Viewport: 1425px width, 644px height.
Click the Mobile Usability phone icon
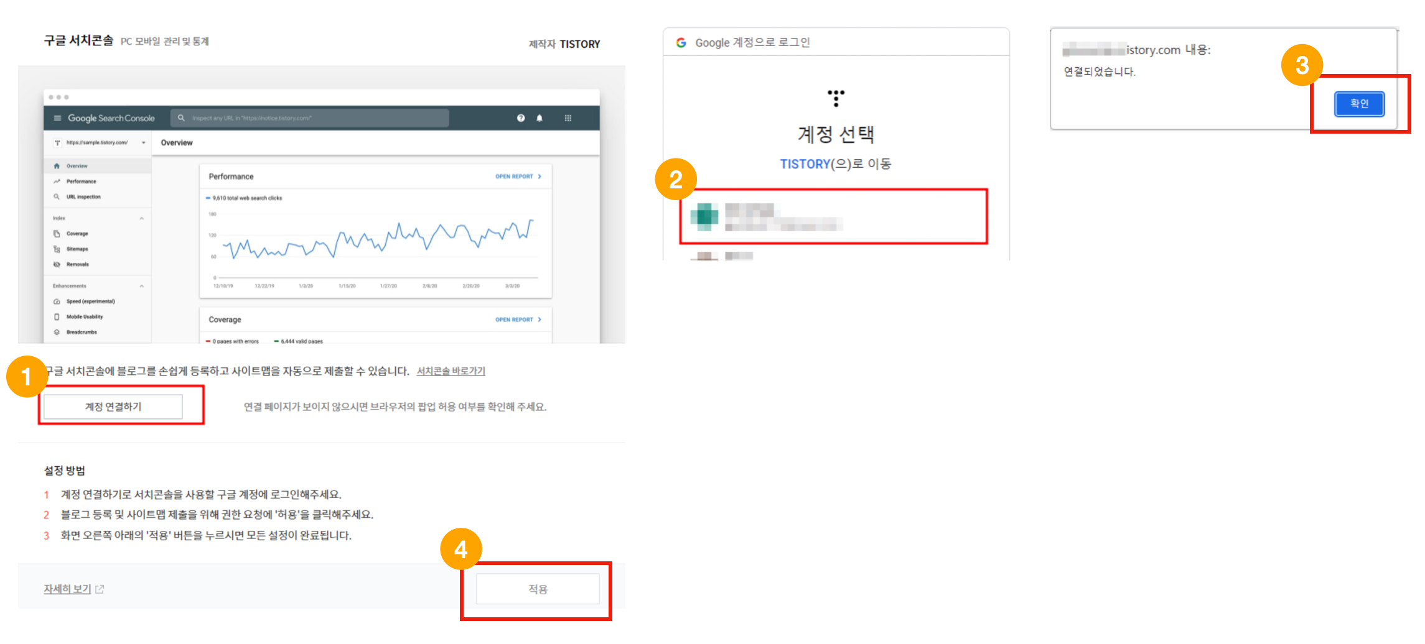pyautogui.click(x=57, y=316)
